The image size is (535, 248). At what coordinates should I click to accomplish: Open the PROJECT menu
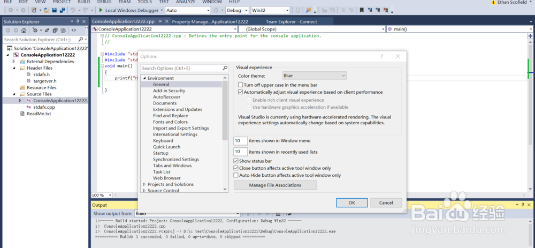click(62, 2)
